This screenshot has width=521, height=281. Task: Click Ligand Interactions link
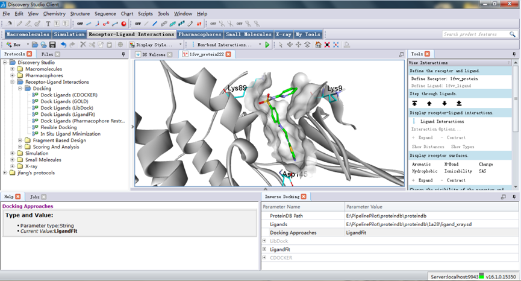(442, 121)
